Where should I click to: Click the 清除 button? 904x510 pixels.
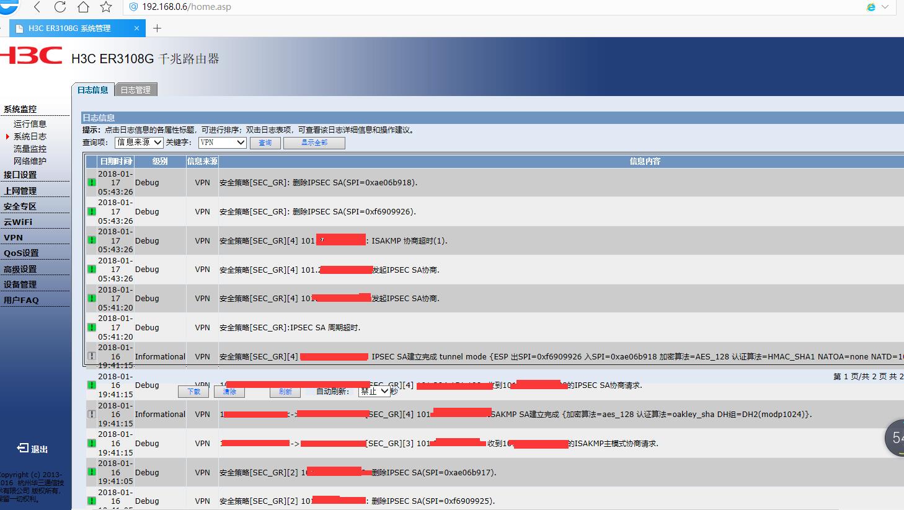tap(229, 392)
